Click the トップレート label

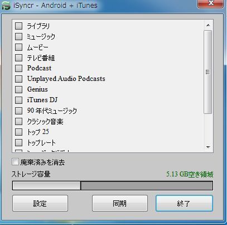pyautogui.click(x=41, y=143)
